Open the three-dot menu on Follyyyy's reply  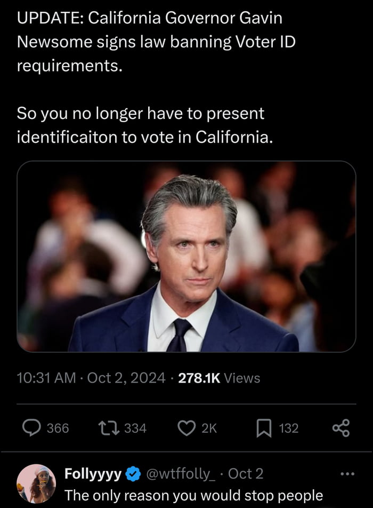(x=347, y=474)
